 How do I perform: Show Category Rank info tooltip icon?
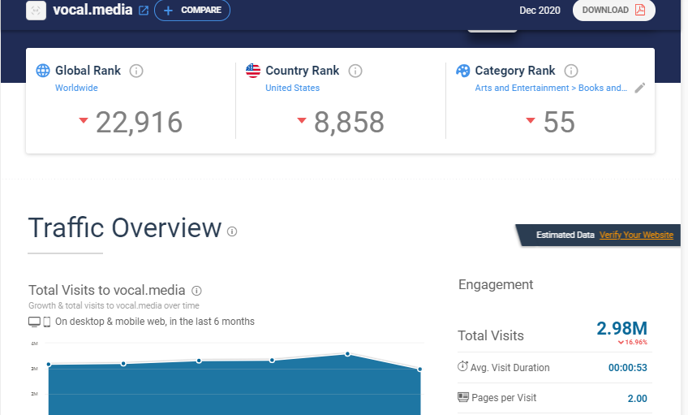click(x=571, y=71)
